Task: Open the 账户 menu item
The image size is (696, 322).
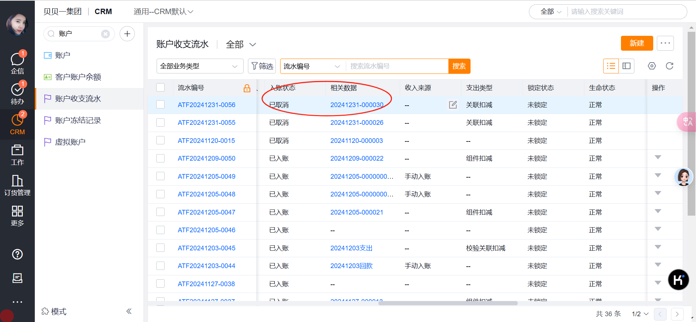Action: point(89,55)
